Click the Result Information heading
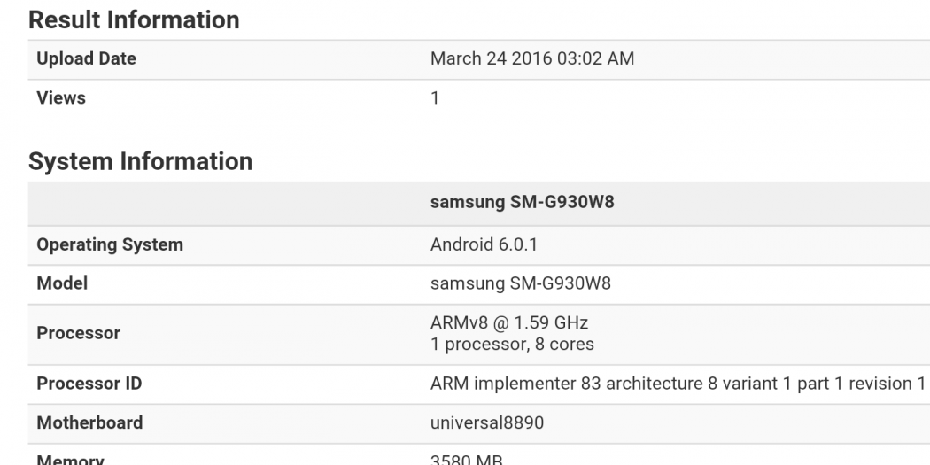The image size is (930, 465). (134, 19)
